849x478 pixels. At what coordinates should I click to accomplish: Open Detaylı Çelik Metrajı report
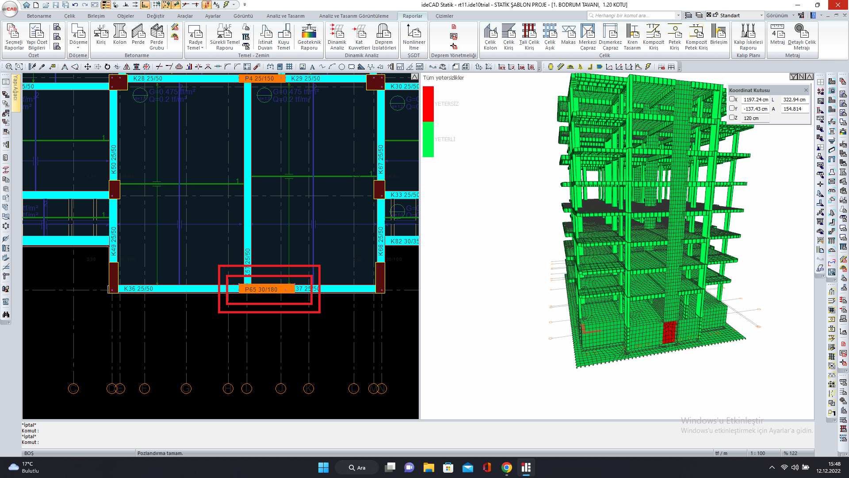point(802,37)
